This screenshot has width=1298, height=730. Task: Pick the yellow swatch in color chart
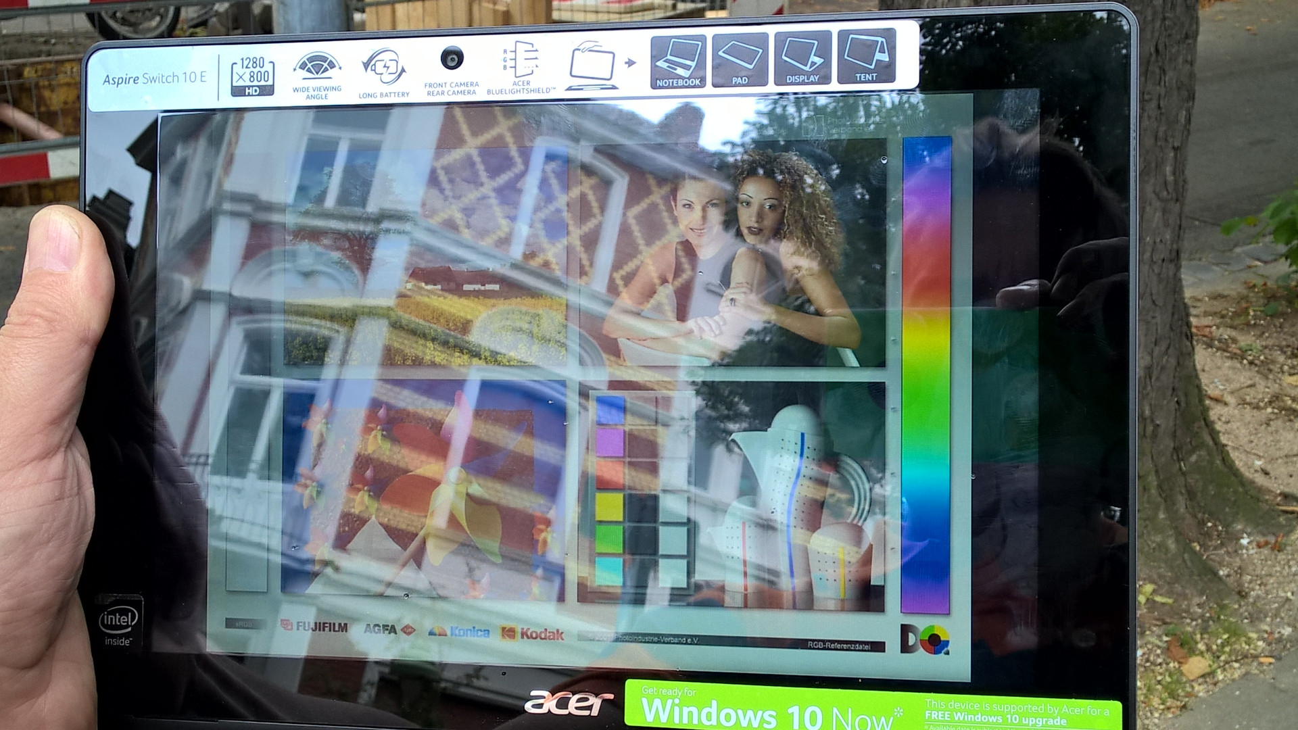(610, 507)
